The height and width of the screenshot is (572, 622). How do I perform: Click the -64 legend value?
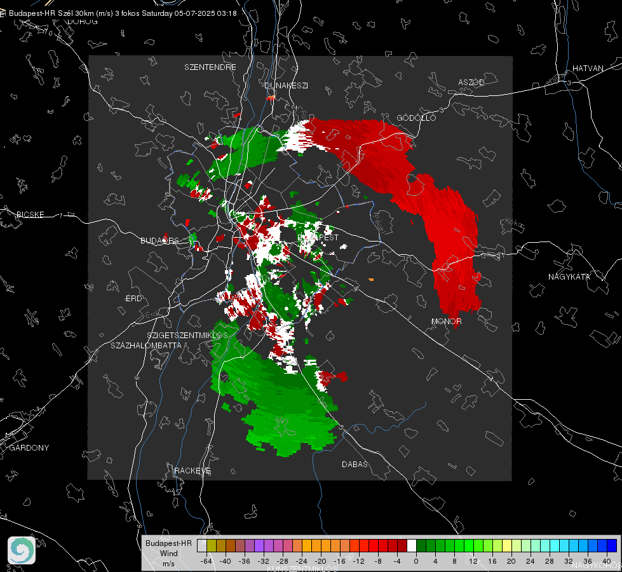[206, 561]
